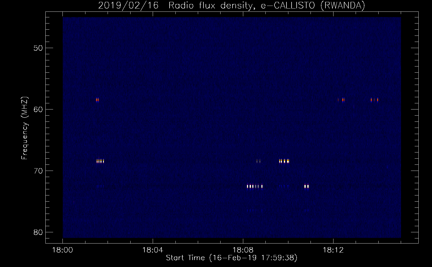Click the 80 MHz frequency tick label
The height and width of the screenshot is (267, 432).
tap(38, 232)
